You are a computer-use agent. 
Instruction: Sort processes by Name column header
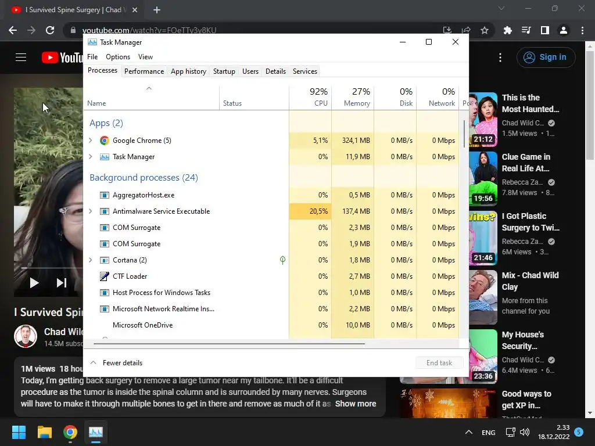click(151, 98)
